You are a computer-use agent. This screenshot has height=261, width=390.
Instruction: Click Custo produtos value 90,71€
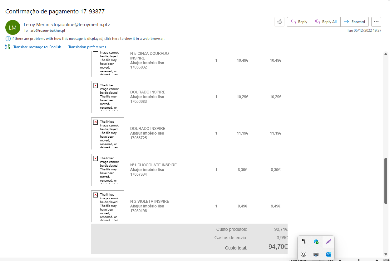(281, 229)
